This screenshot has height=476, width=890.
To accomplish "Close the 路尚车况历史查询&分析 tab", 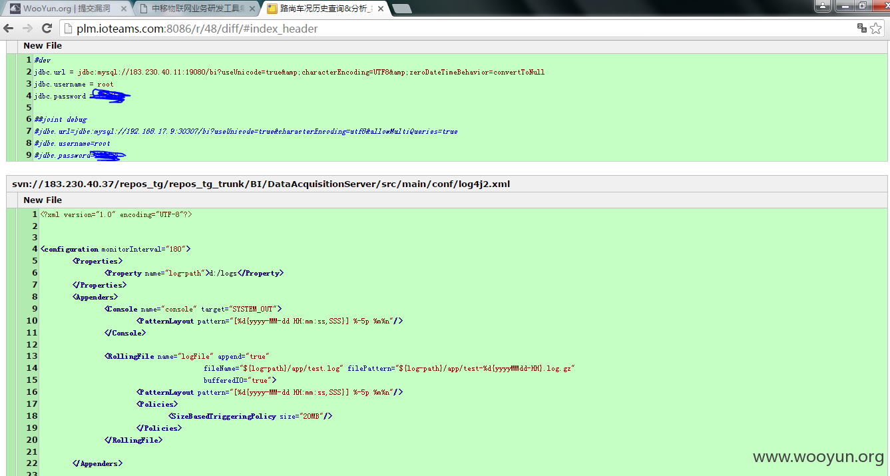I will click(x=379, y=9).
